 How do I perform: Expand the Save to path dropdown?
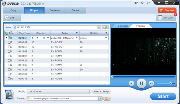click(100, 99)
